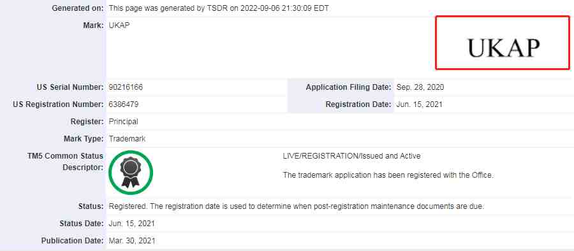Click the Principal register value
This screenshot has width=574, height=251.
pos(123,122)
